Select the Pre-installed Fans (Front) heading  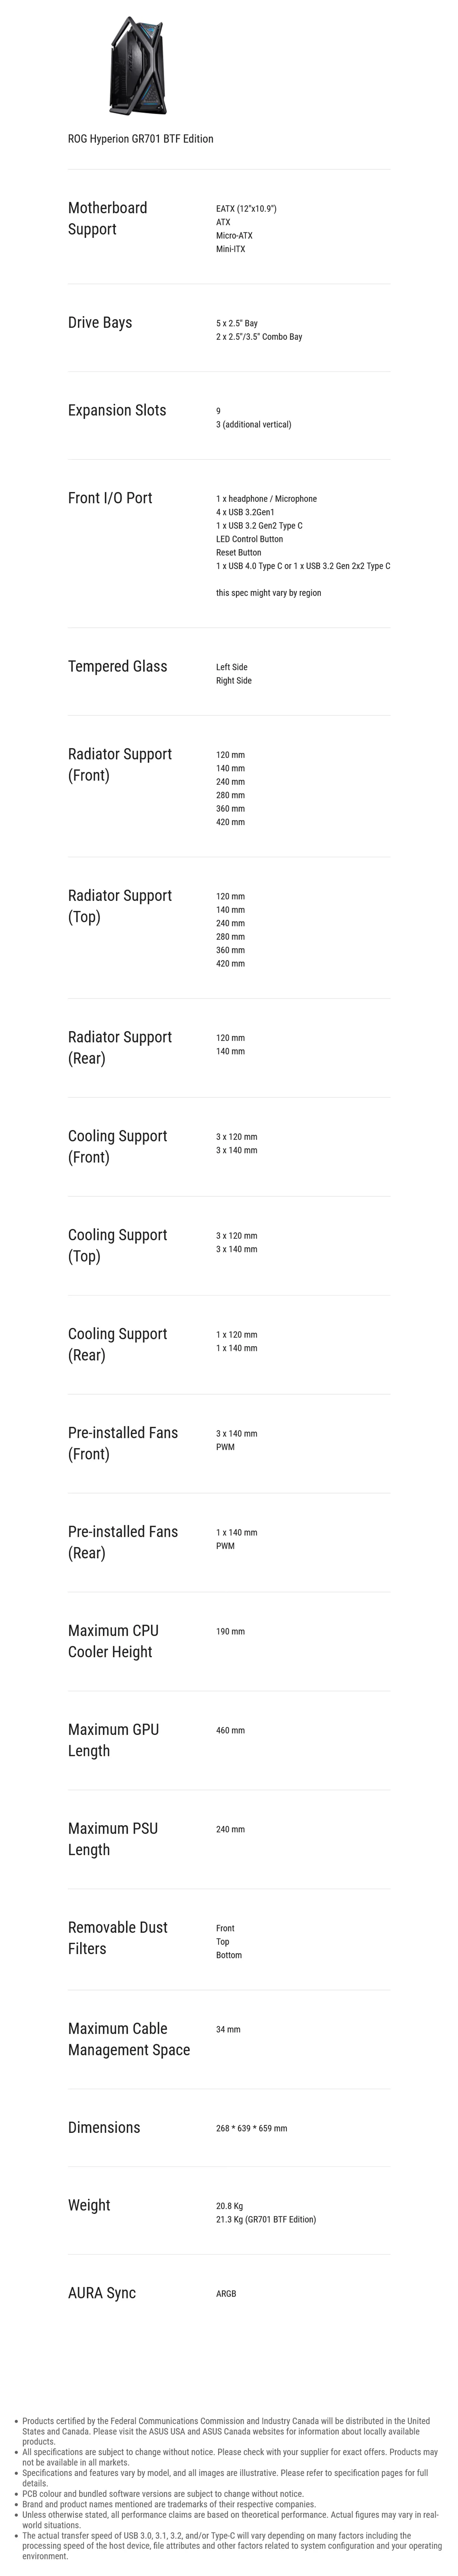(x=122, y=1443)
